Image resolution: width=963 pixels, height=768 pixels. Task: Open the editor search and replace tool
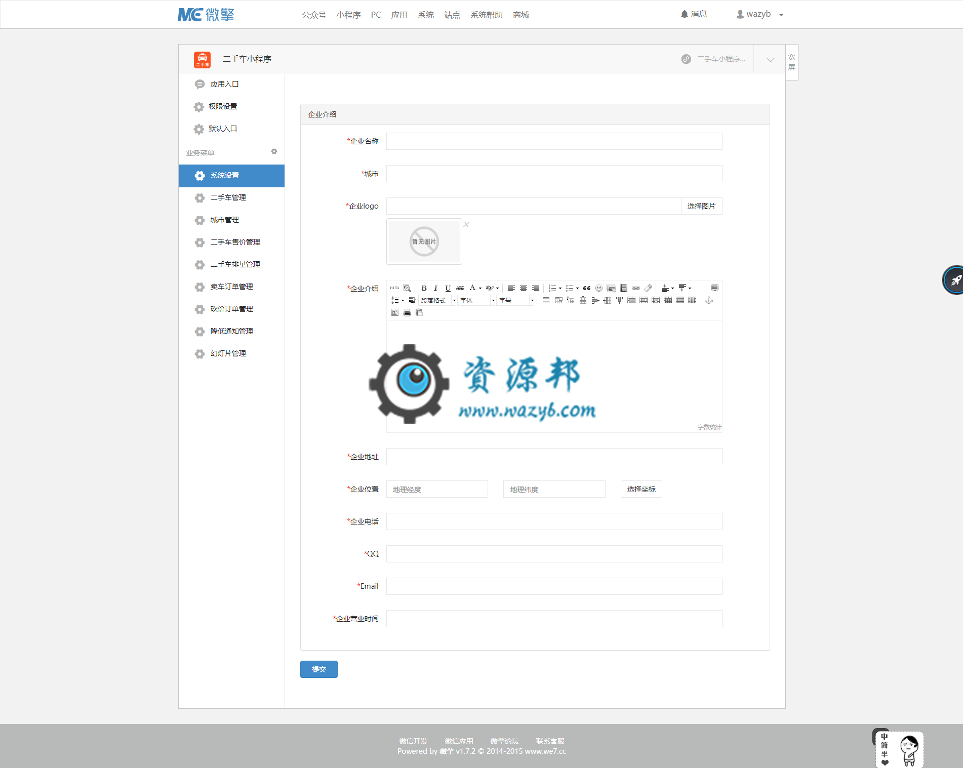tap(407, 288)
